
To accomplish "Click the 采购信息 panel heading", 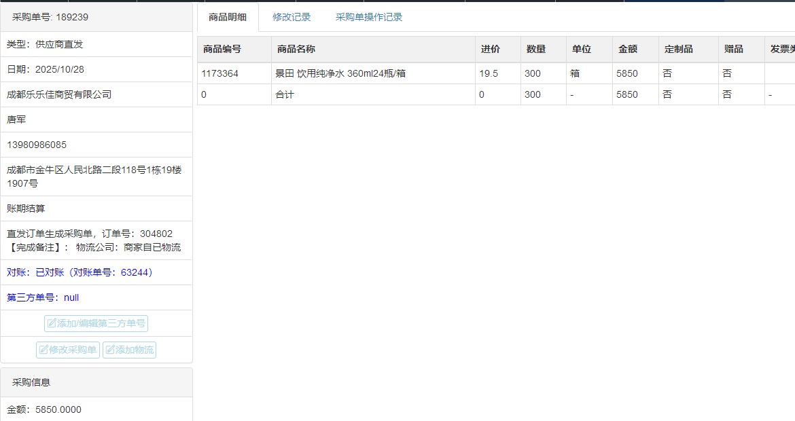I will [31, 382].
